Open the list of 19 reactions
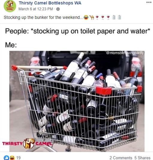Image resolution: width=153 pixels, height=160 pixels. tap(19, 158)
